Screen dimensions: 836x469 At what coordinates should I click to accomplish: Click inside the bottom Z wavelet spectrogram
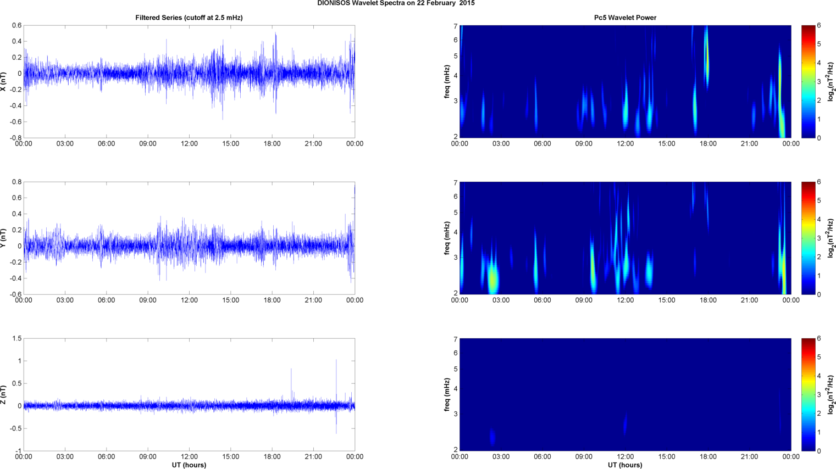625,395
